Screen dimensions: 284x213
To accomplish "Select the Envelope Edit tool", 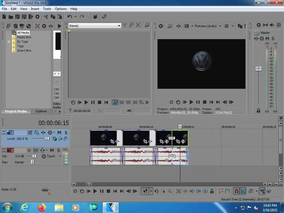I will (156, 191).
